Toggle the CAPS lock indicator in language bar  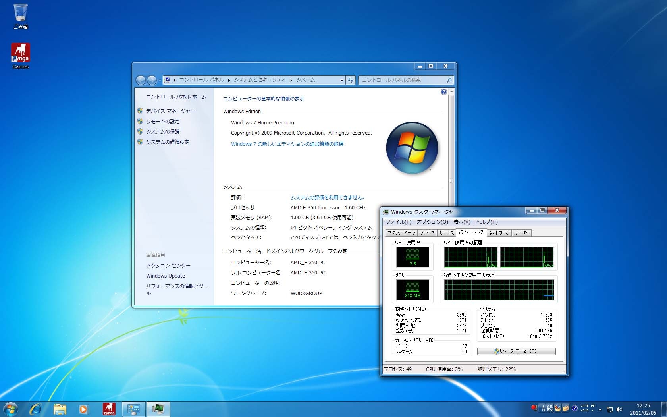coord(584,406)
